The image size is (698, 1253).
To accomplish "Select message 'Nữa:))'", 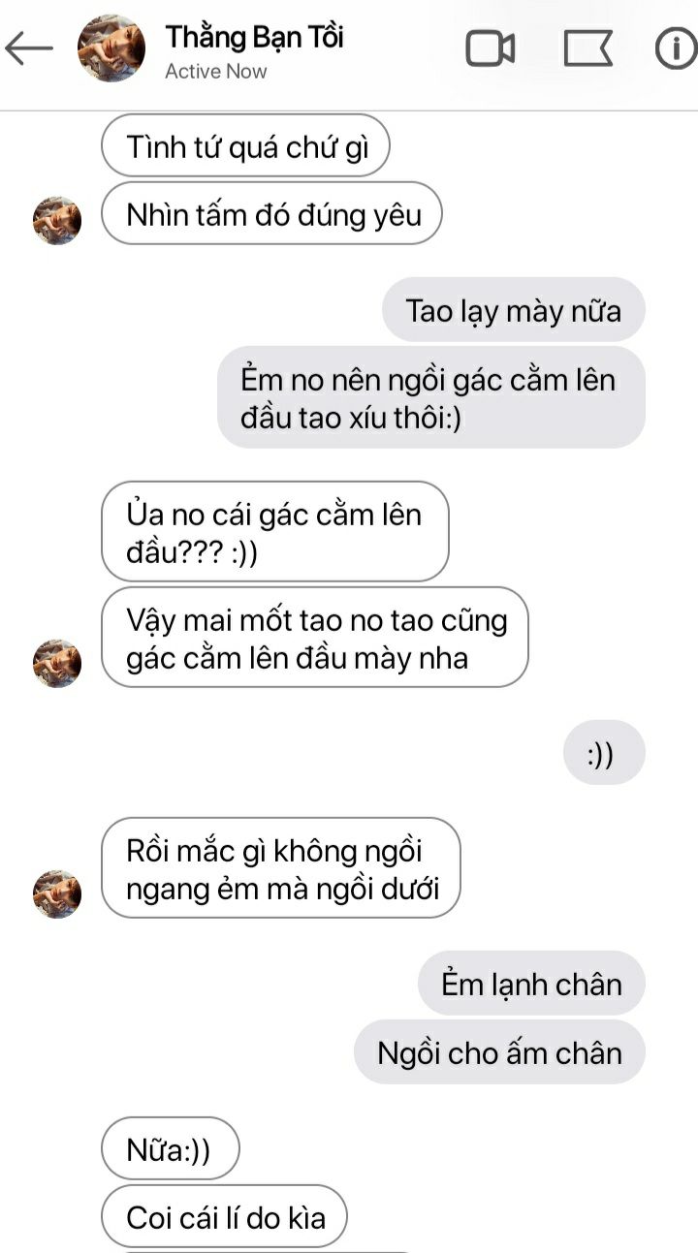I will pos(170,1148).
